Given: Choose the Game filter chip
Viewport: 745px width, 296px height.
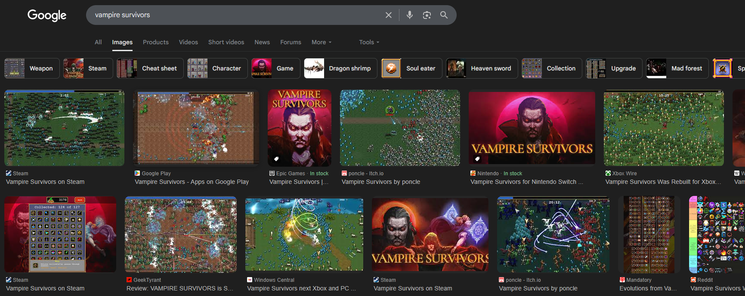Looking at the screenshot, I should [276, 68].
